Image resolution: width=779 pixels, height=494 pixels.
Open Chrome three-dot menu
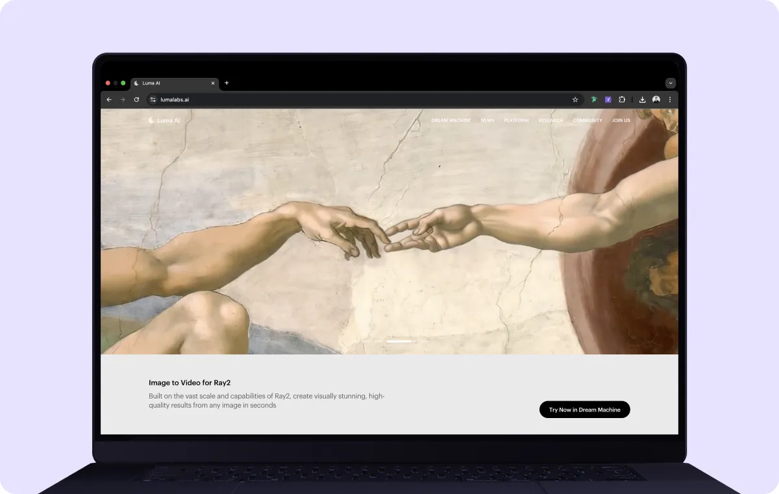click(x=670, y=99)
